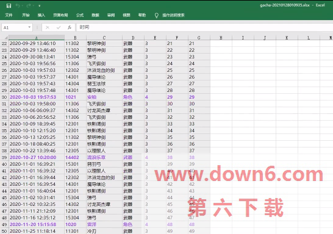This screenshot has height=234, width=333.
Task: Select row 22 header
Action: (x=4, y=43)
